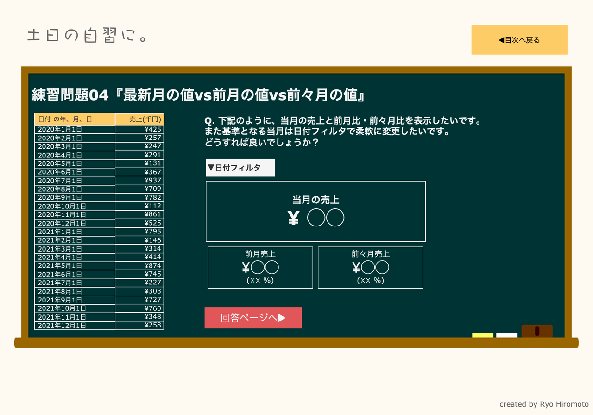Select the 2021年11月1日 date cell
The image size is (593, 415).
click(x=75, y=317)
